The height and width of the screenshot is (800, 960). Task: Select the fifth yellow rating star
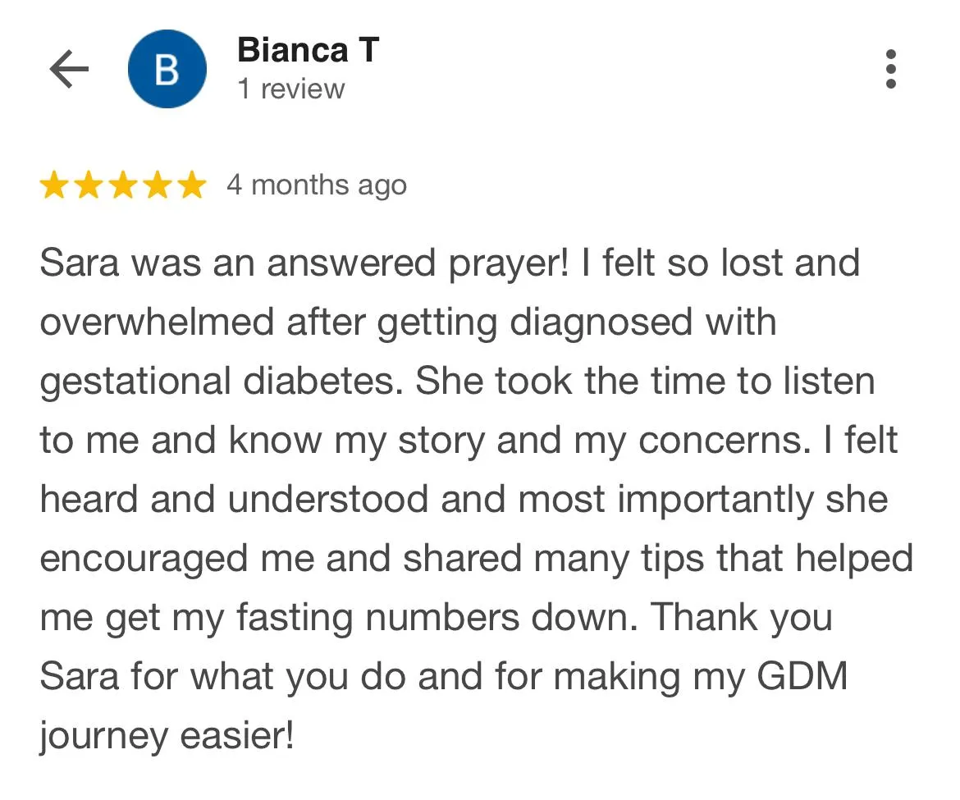pos(192,185)
